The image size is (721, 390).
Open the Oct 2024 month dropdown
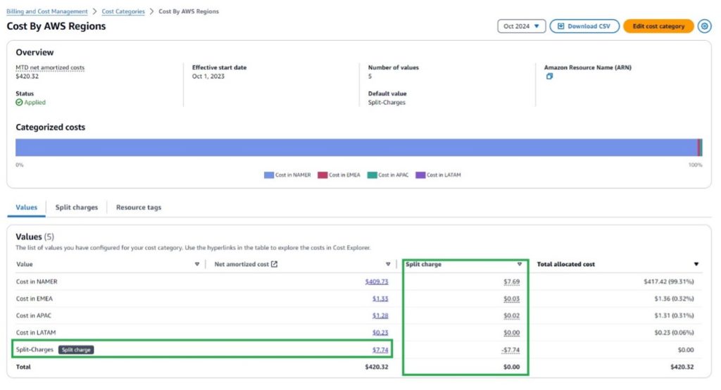[x=522, y=26]
